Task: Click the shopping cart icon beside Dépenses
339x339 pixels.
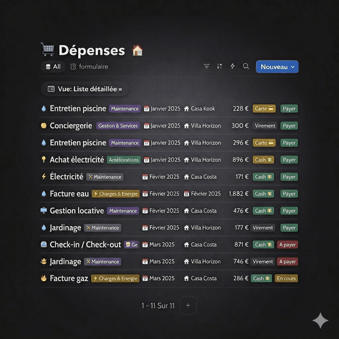Action: pyautogui.click(x=47, y=49)
